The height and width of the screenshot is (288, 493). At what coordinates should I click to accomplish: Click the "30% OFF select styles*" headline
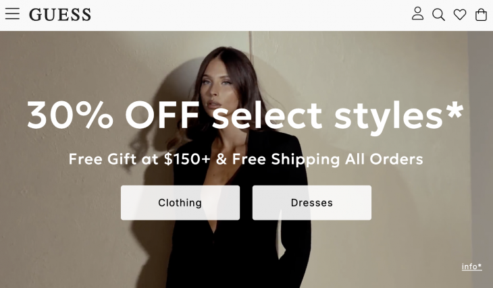pyautogui.click(x=245, y=115)
